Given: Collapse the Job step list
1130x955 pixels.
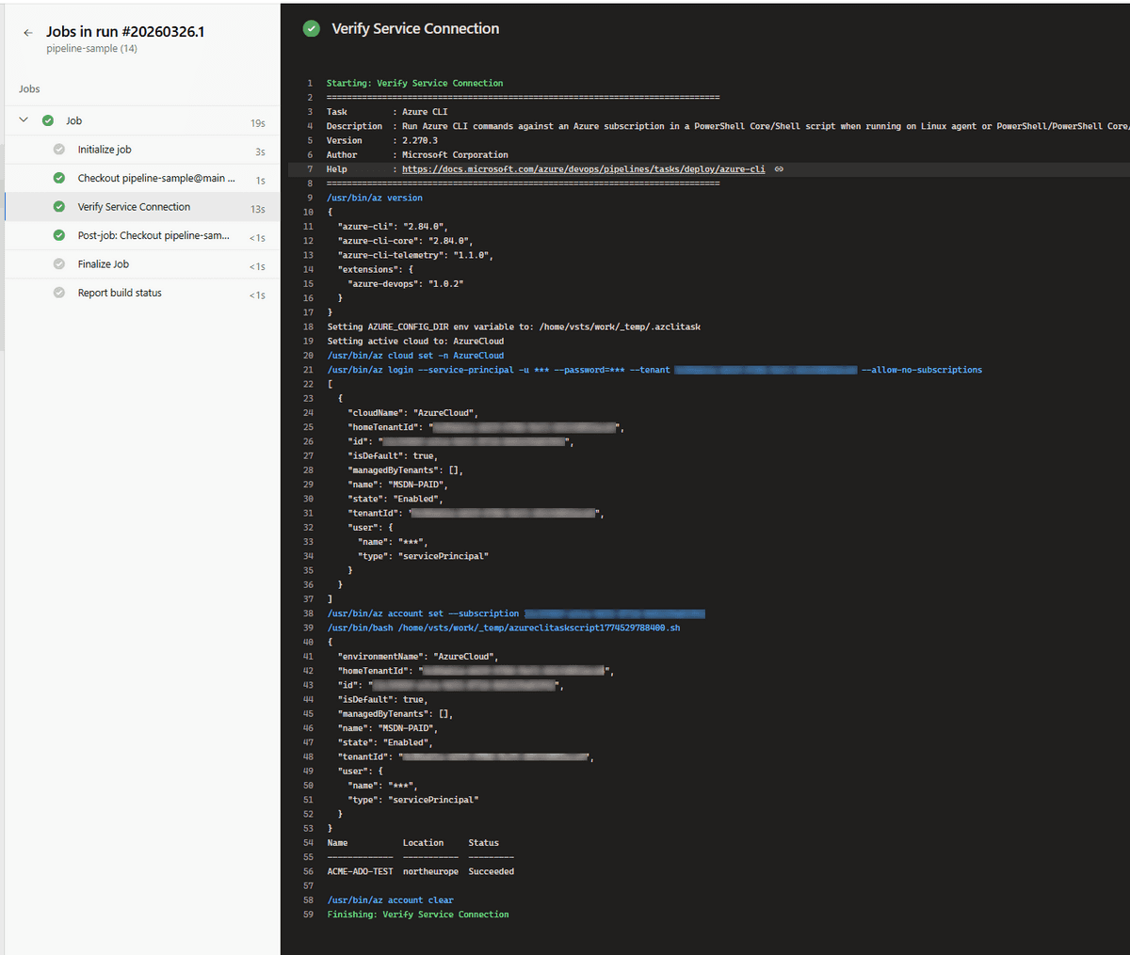Looking at the screenshot, I should coord(23,120).
